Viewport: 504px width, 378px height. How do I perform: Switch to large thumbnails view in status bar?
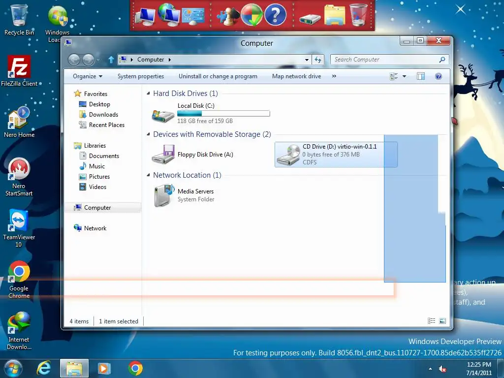pyautogui.click(x=442, y=320)
